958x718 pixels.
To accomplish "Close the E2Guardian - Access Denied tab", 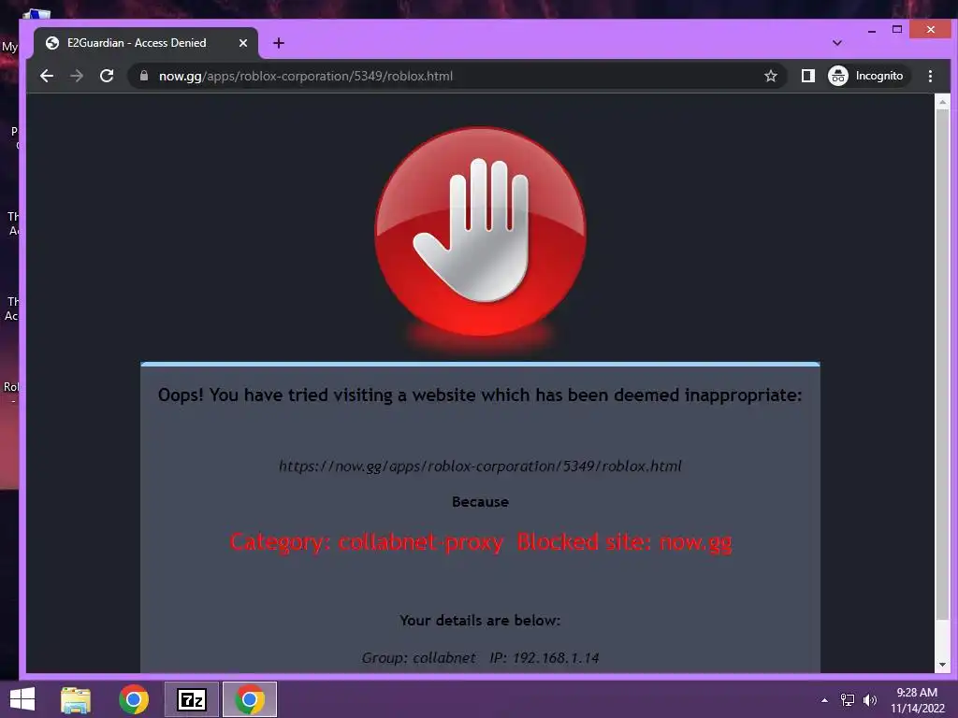I will [x=243, y=43].
